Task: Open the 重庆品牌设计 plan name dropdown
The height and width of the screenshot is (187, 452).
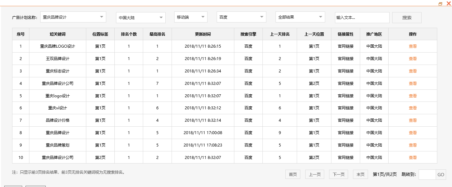Action: click(x=73, y=17)
